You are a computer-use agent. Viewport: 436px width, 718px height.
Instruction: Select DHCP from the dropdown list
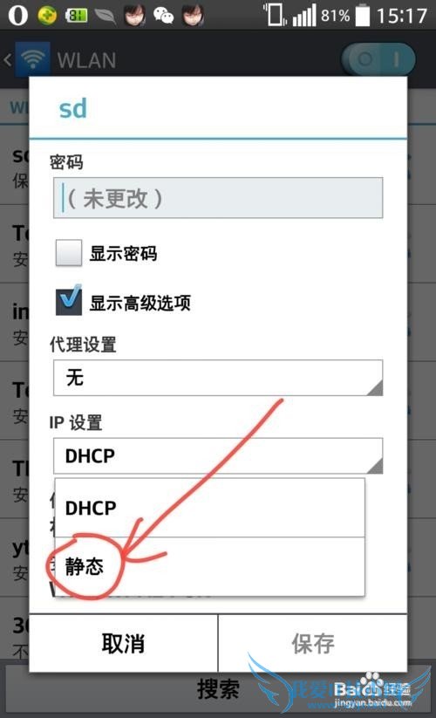[209, 508]
